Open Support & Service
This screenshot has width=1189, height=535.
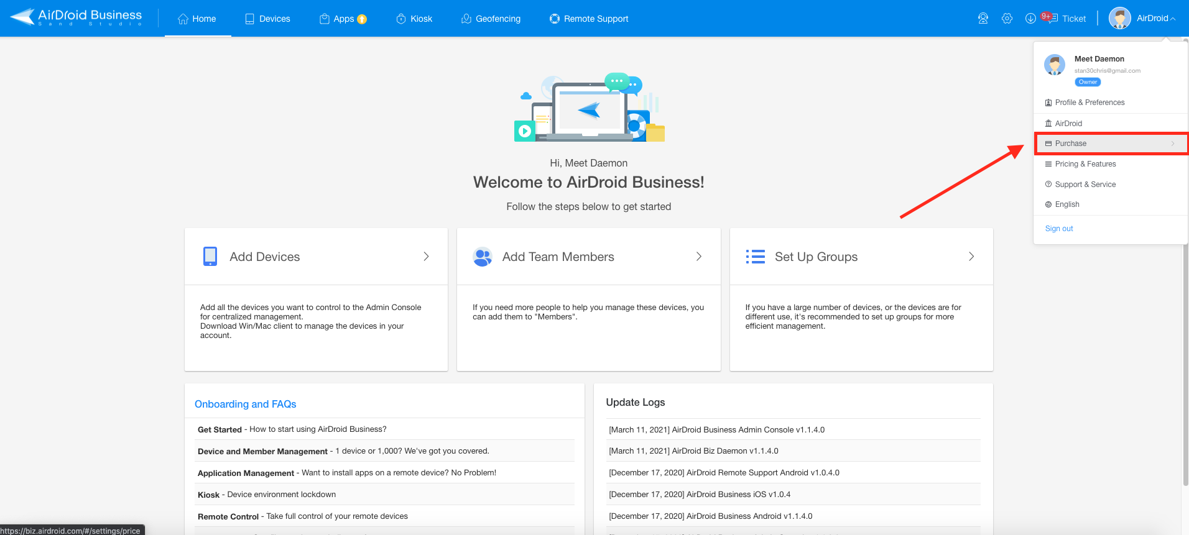tap(1085, 185)
